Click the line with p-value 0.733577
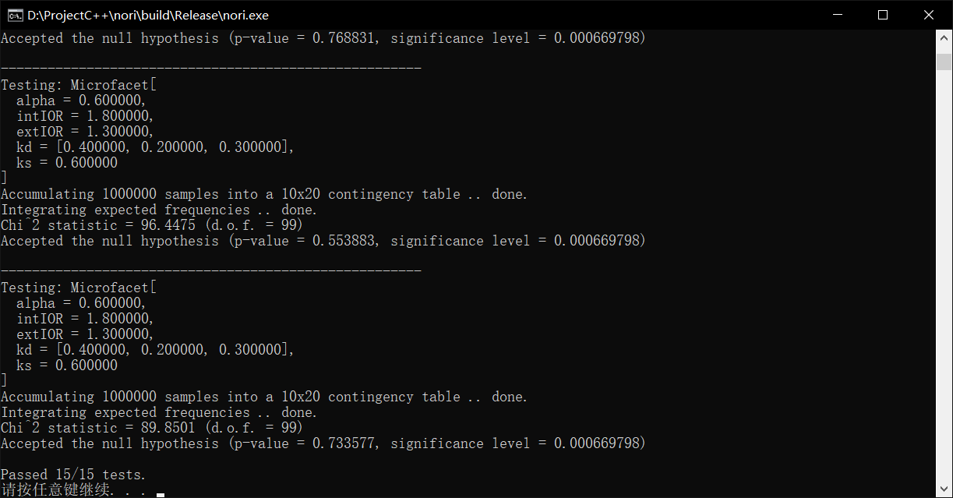 (x=323, y=443)
